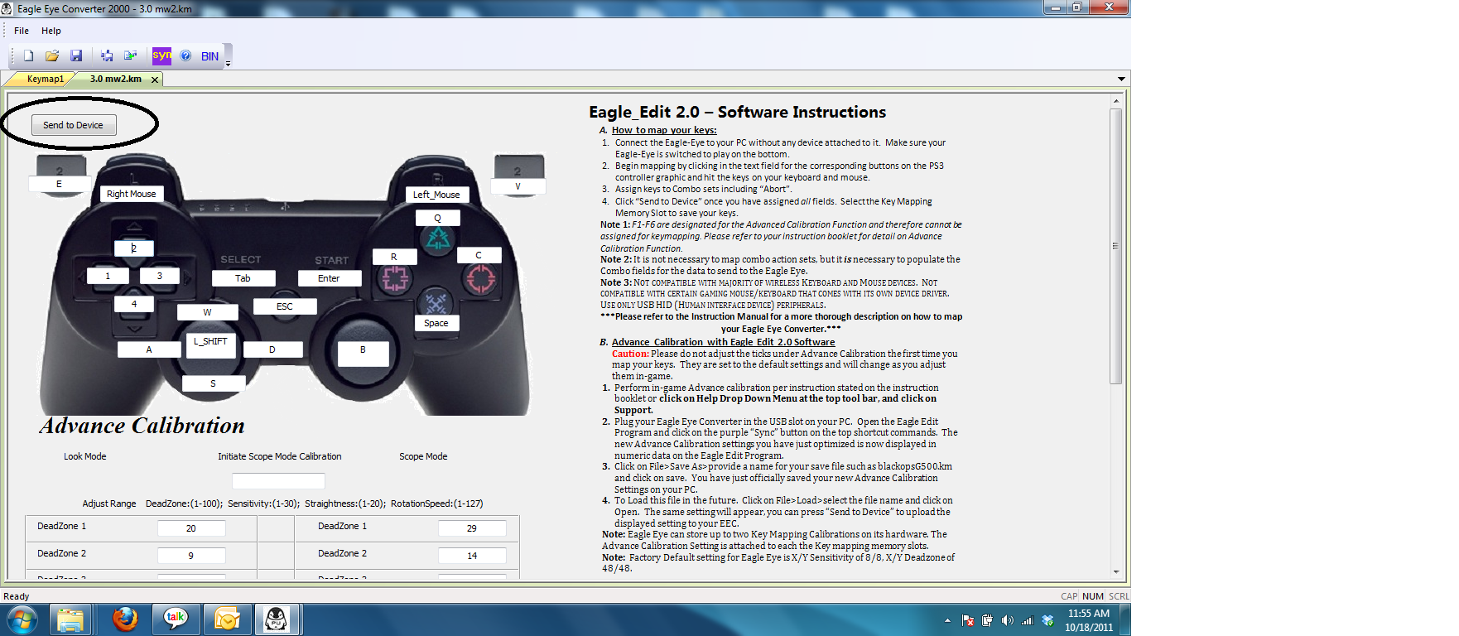This screenshot has width=1459, height=636.
Task: Click the Initiate Scope Mode Calibration field
Action: pos(278,481)
